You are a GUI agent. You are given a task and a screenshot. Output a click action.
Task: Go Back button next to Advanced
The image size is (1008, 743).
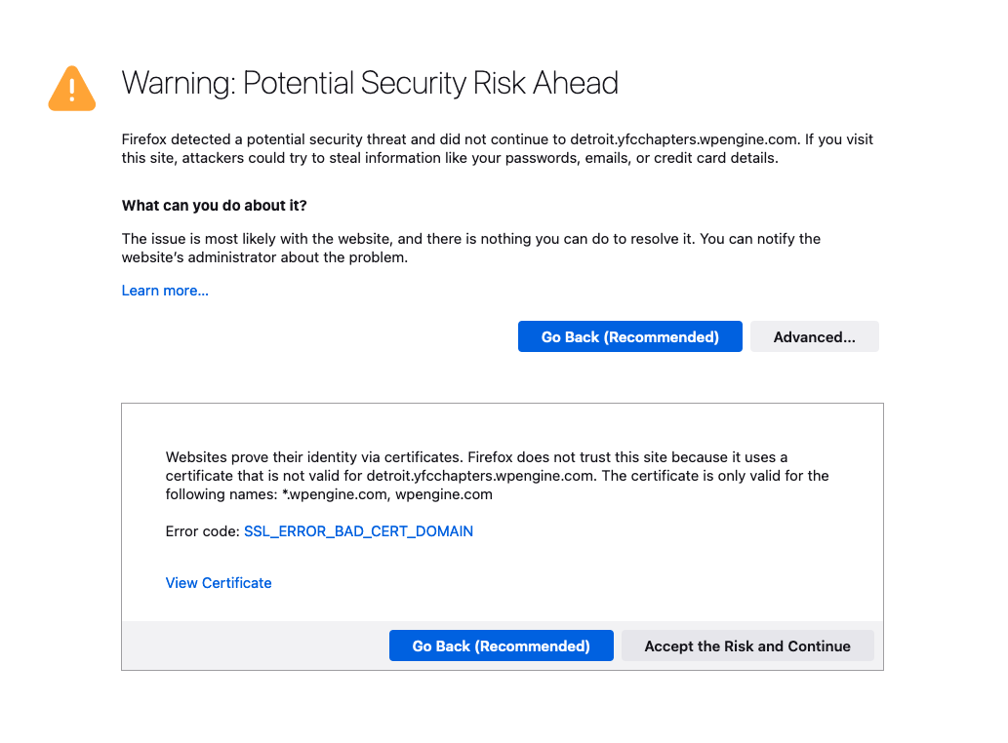630,336
